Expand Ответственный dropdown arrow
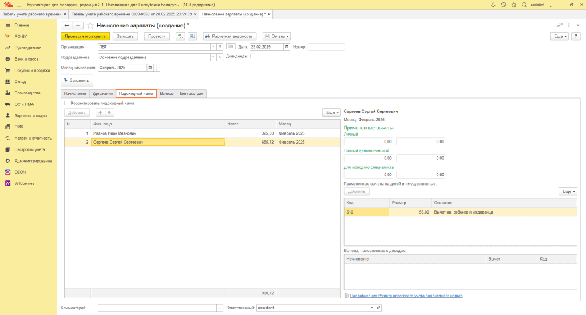The height and width of the screenshot is (315, 586). [371, 308]
